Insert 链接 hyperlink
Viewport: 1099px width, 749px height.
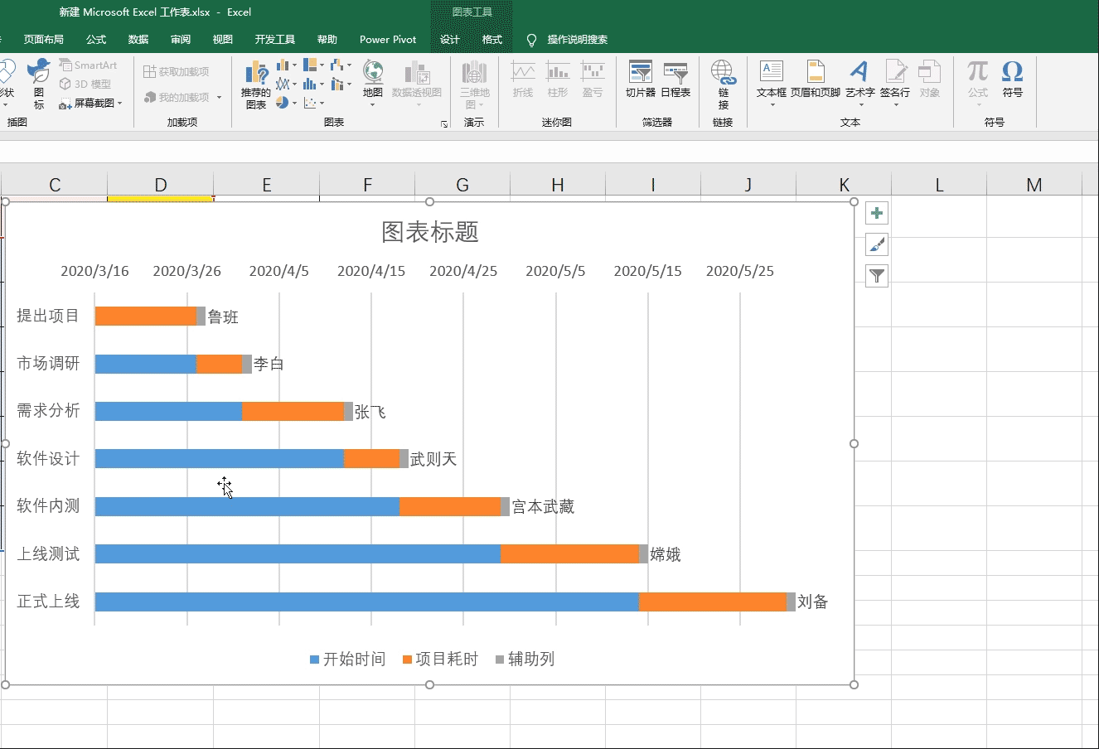pyautogui.click(x=724, y=85)
